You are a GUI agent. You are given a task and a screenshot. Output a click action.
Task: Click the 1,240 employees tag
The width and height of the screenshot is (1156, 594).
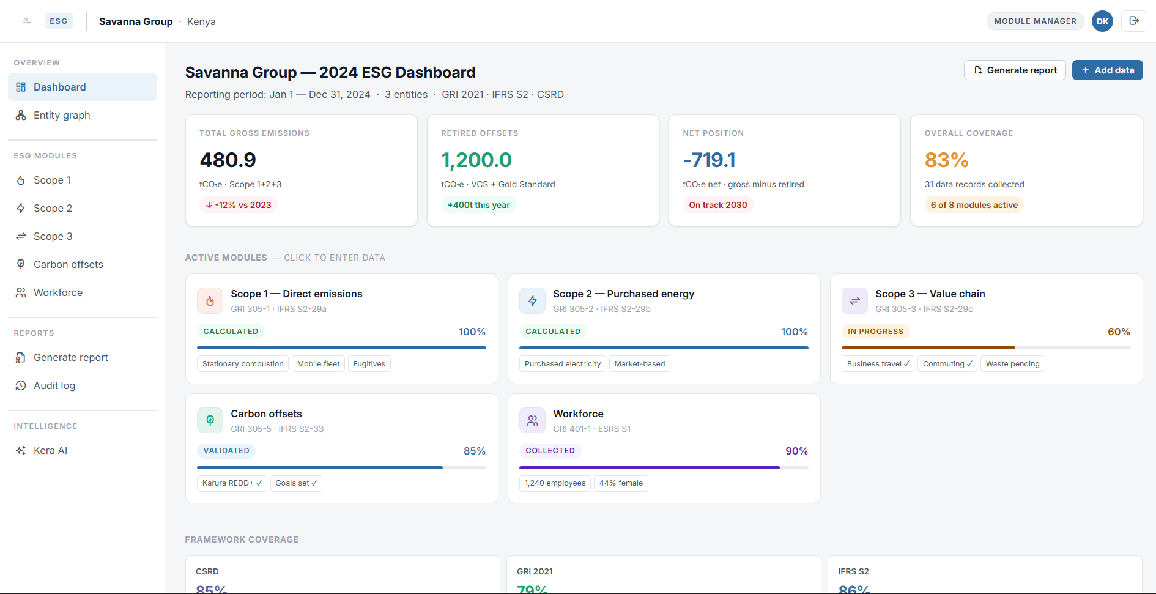click(555, 483)
